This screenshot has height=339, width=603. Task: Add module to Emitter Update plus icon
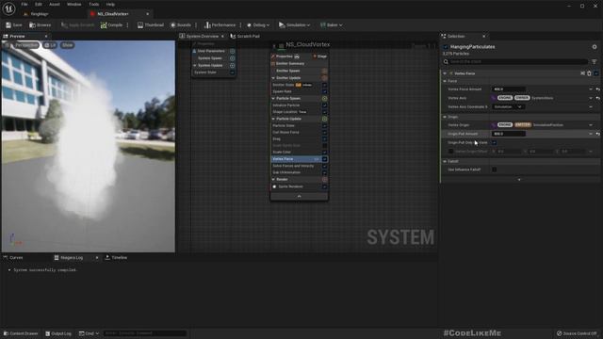(x=324, y=77)
